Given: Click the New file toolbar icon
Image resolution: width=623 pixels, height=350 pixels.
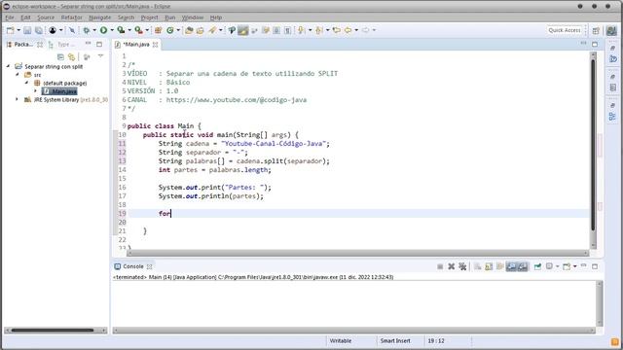Looking at the screenshot, I should click(11, 30).
